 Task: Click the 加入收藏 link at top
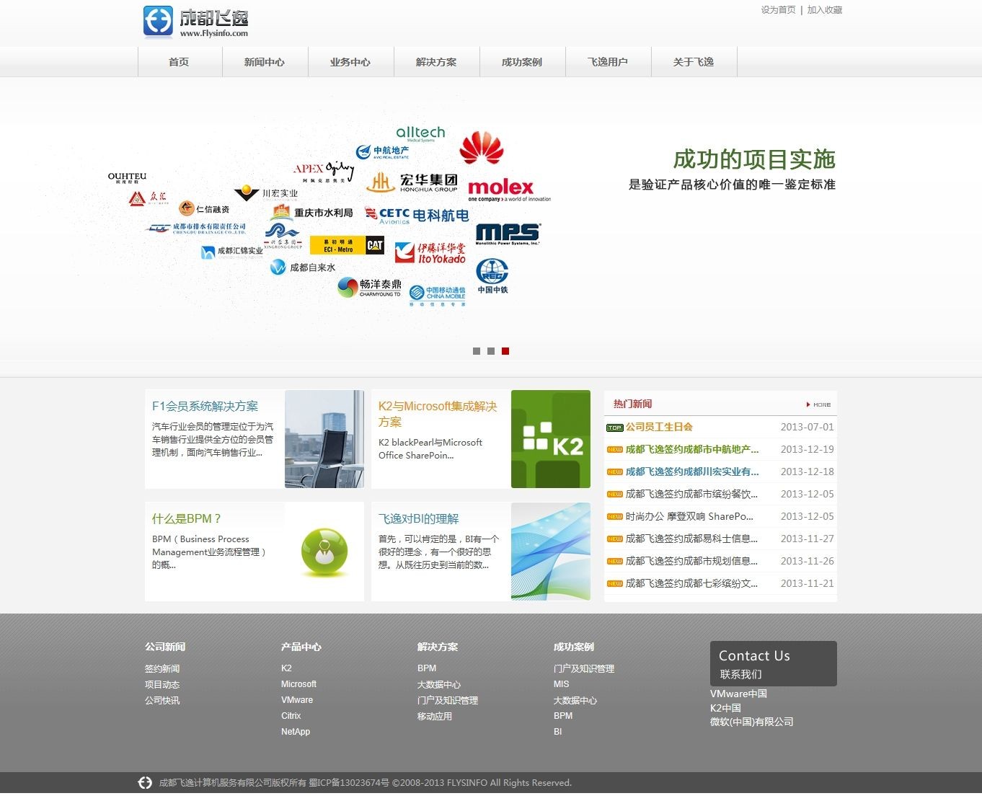tap(825, 10)
